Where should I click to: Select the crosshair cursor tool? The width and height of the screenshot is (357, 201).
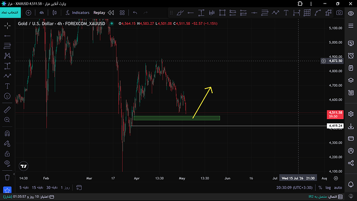tap(7, 26)
